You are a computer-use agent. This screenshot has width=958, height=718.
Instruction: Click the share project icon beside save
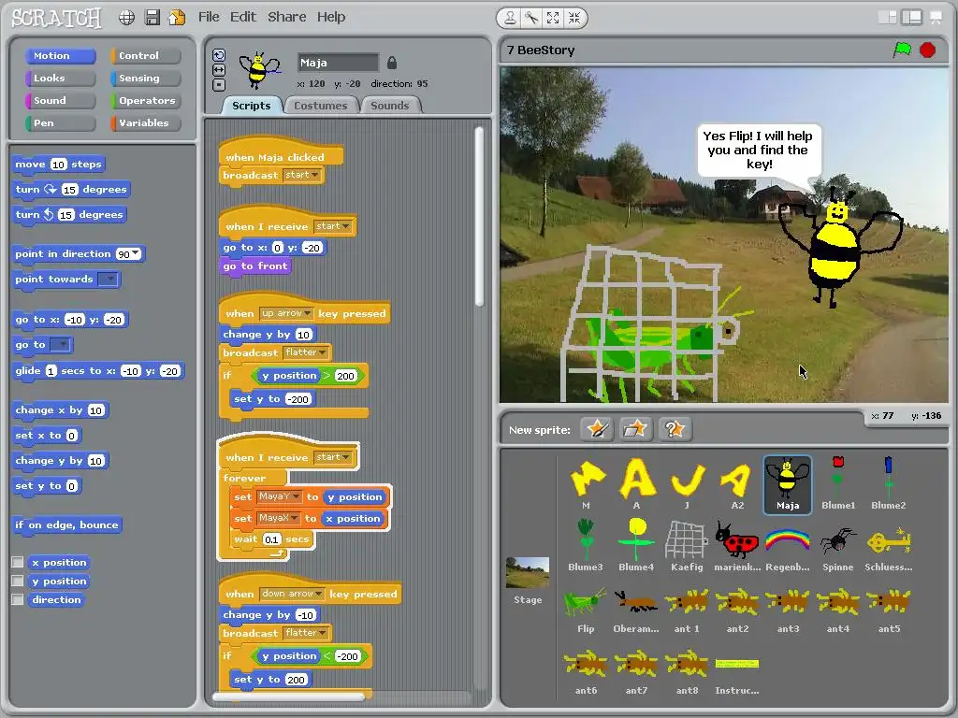click(x=177, y=17)
